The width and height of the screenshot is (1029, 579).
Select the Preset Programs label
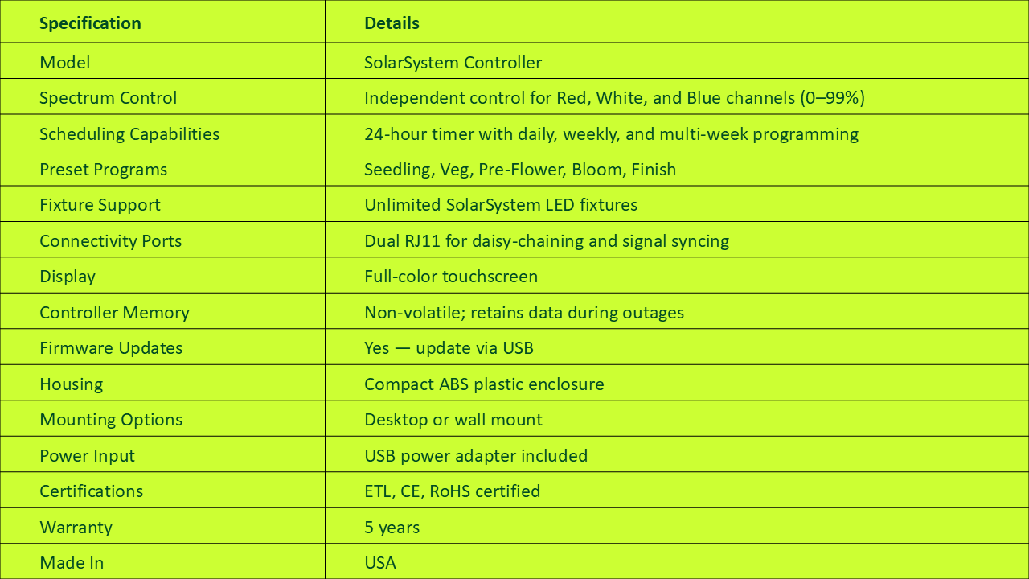[103, 170]
